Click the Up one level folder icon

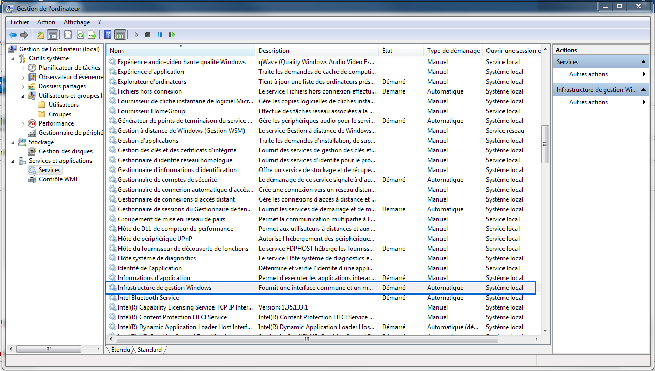(40, 35)
